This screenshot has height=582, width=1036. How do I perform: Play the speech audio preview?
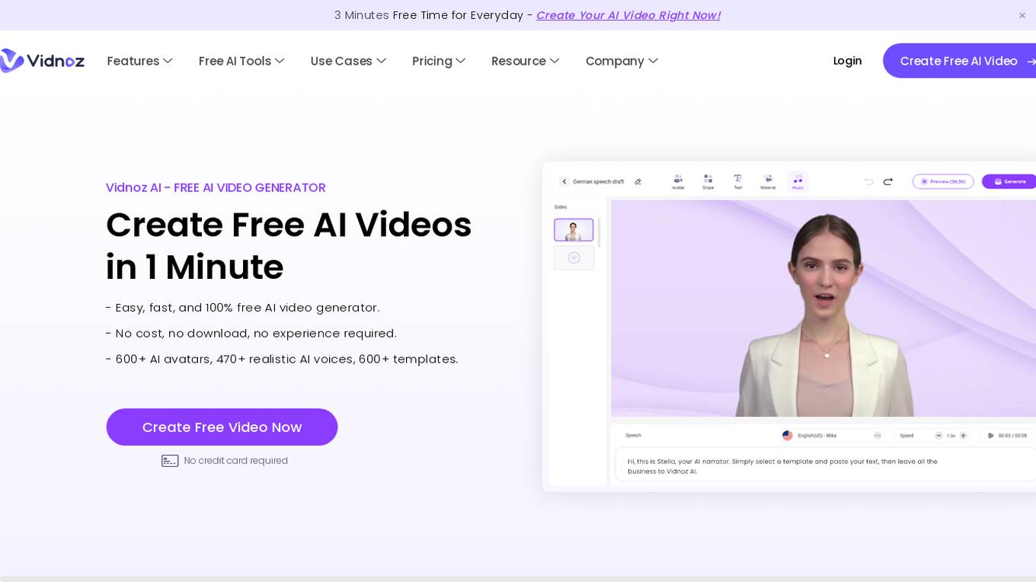(x=990, y=436)
